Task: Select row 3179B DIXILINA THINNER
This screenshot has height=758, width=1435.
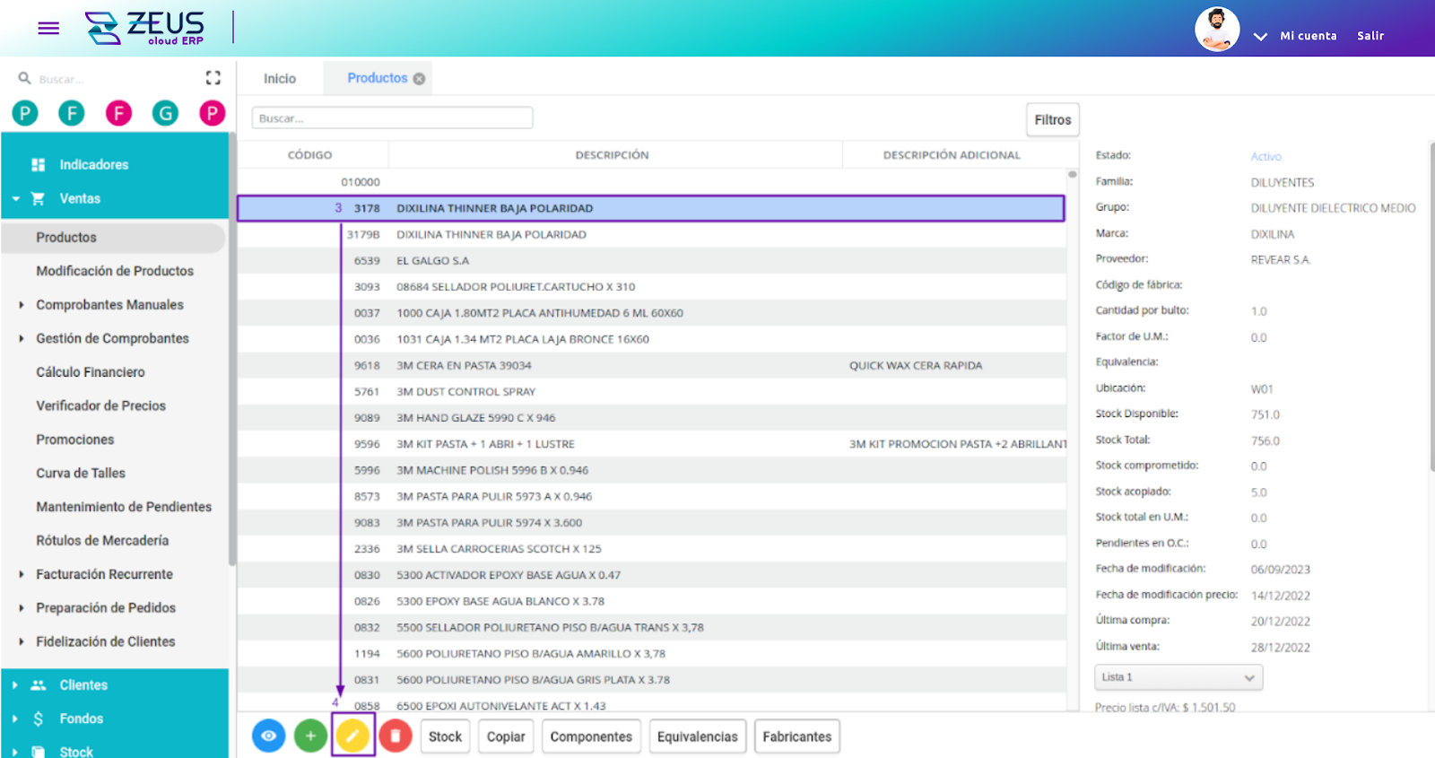Action: 651,235
